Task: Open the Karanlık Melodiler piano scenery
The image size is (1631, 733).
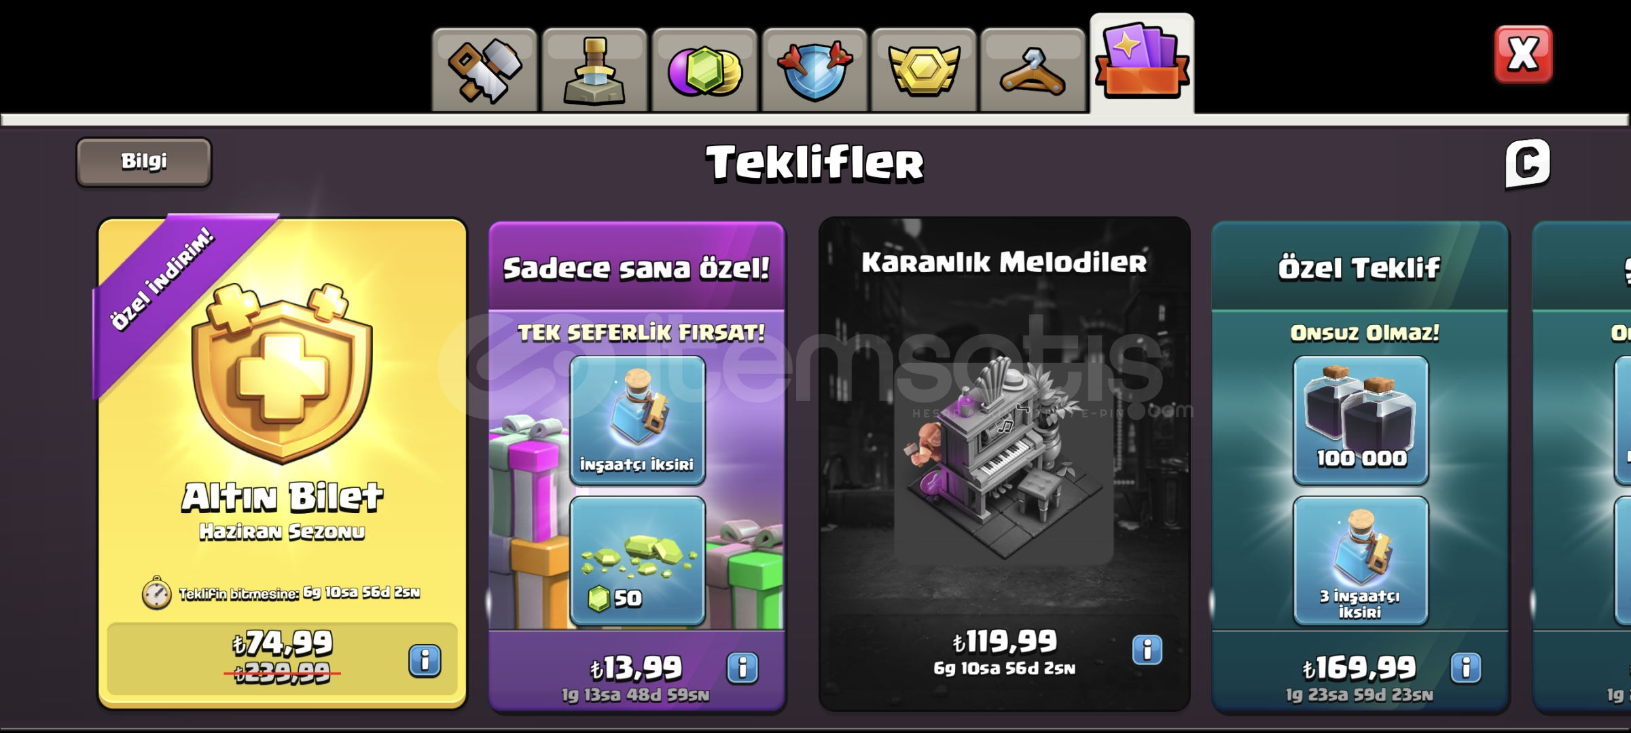Action: (x=1004, y=462)
